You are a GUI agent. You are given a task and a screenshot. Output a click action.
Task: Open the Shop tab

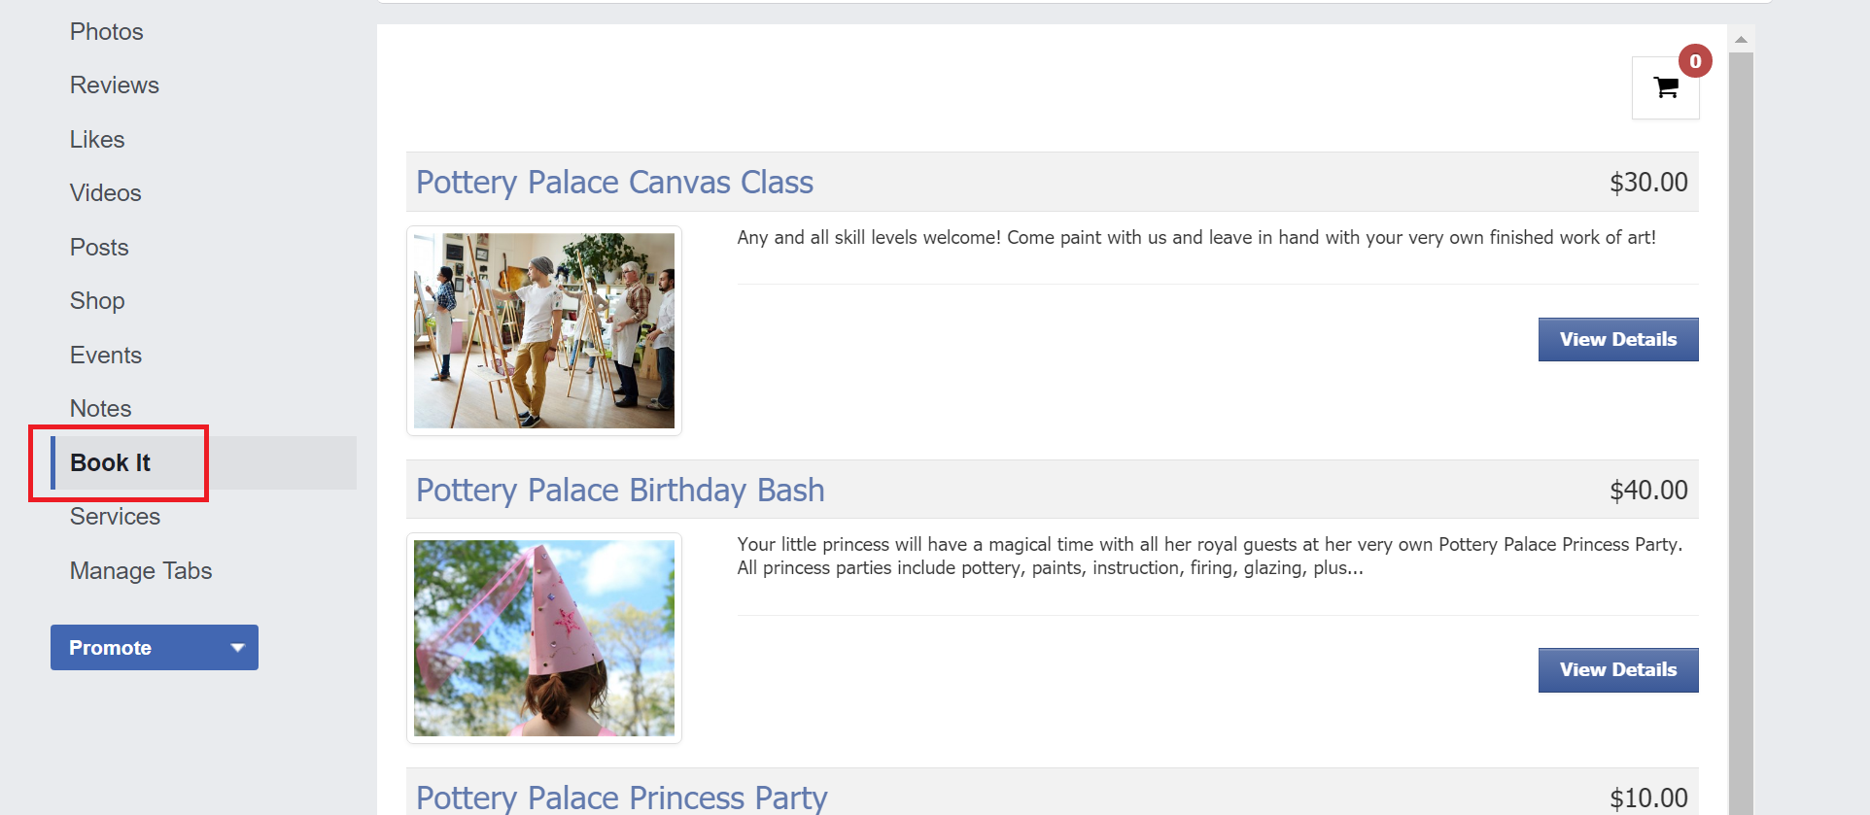[x=97, y=301]
